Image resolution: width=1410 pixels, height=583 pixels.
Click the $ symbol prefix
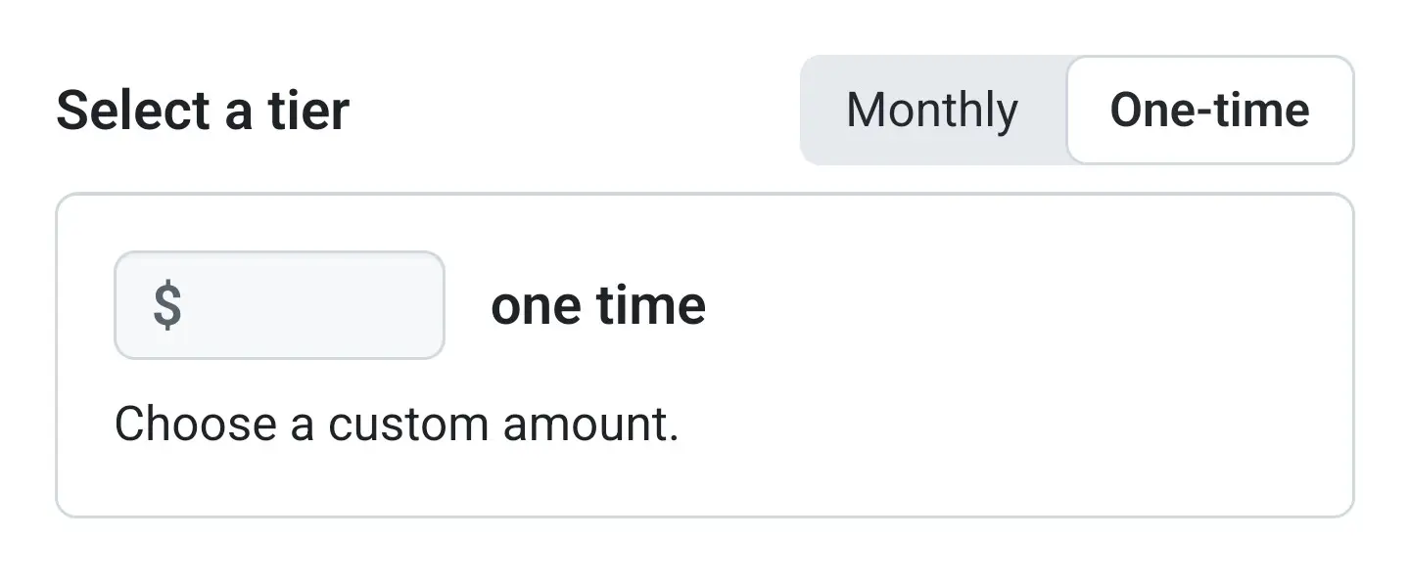tap(167, 305)
